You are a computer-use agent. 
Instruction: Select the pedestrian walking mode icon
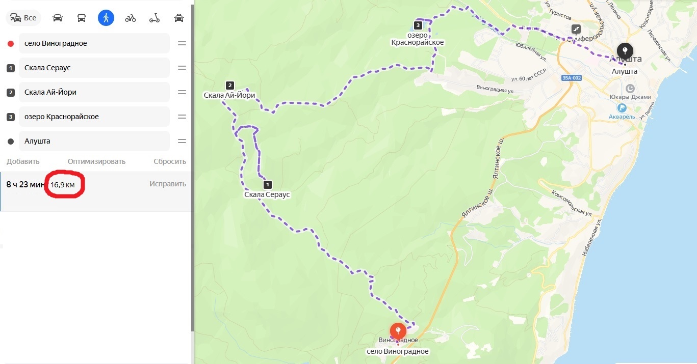click(x=106, y=18)
